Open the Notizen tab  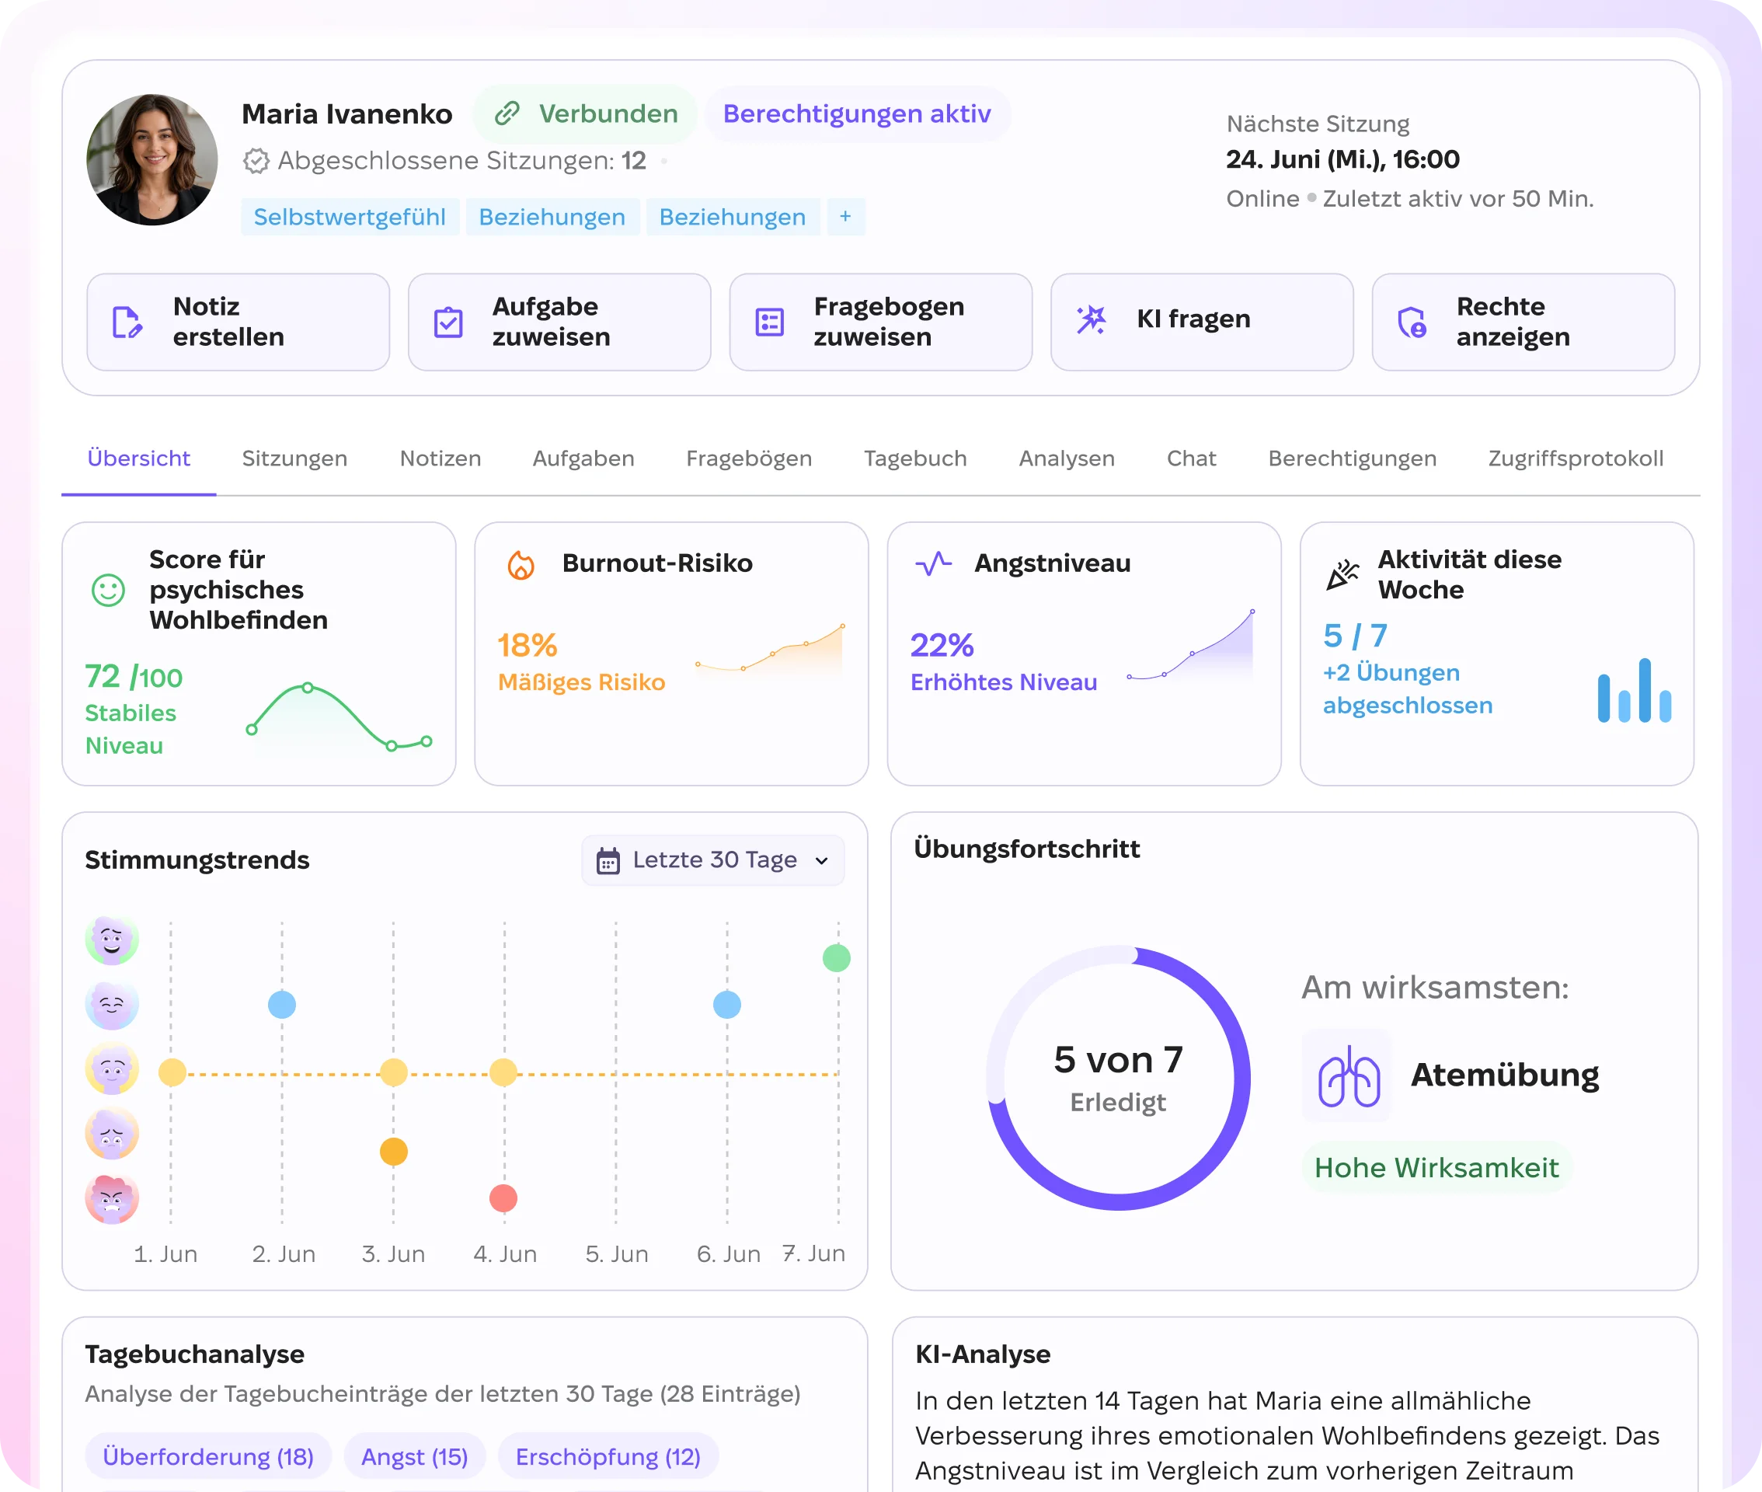pyautogui.click(x=440, y=458)
